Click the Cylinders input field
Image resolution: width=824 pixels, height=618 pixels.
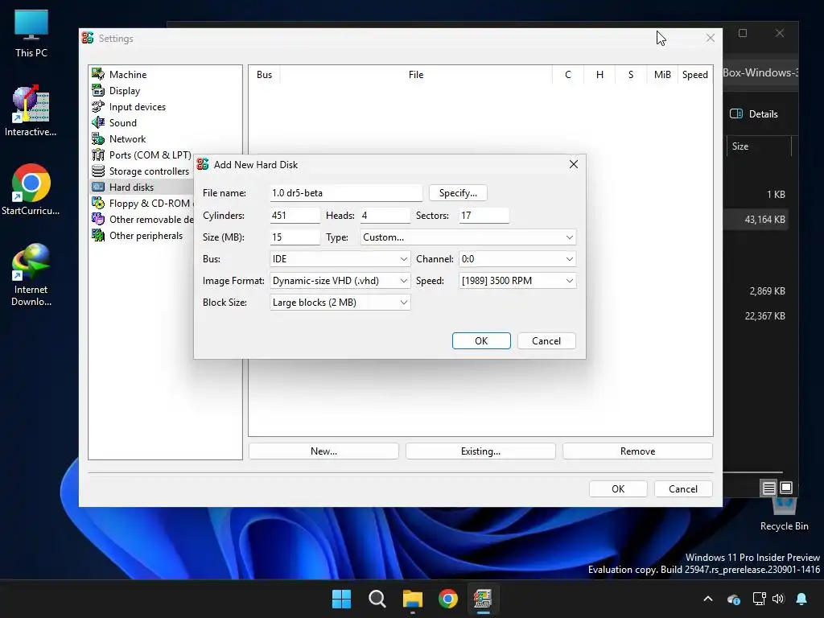295,216
